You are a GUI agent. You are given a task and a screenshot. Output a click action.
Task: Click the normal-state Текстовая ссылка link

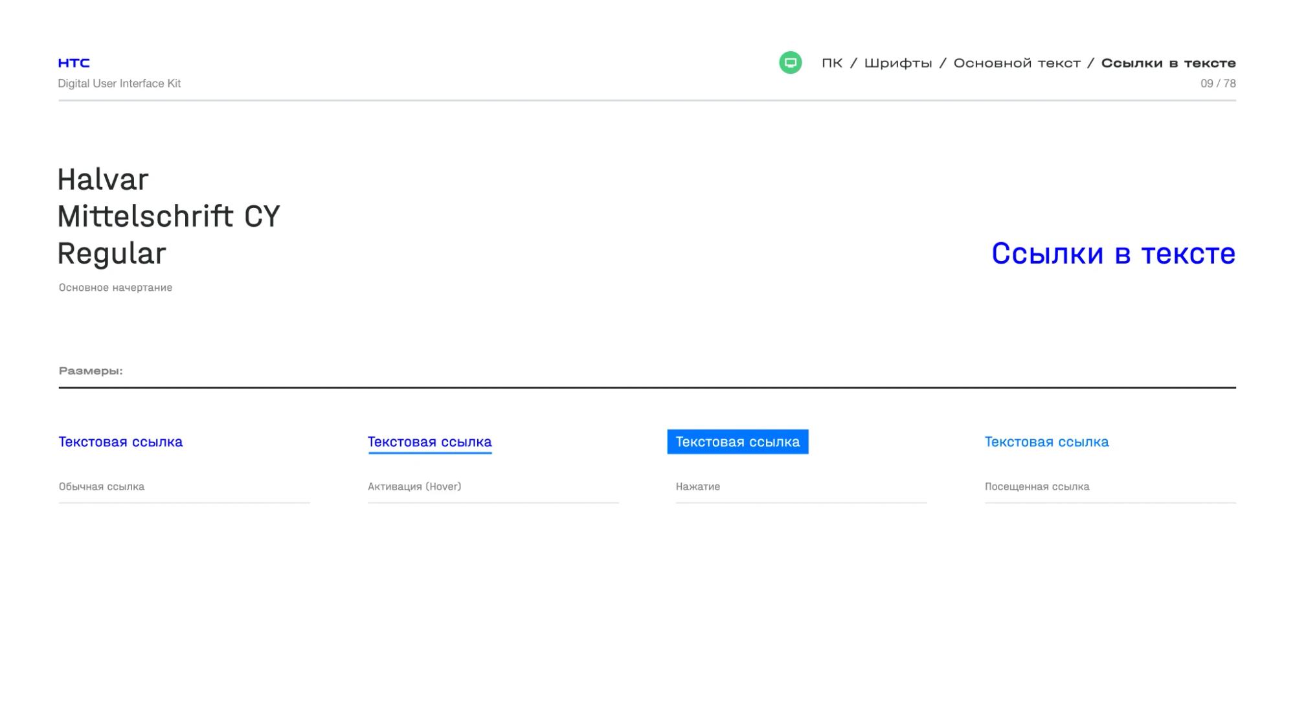coord(120,442)
